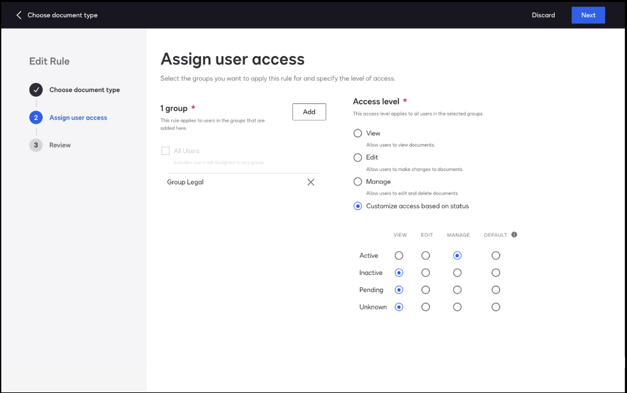Set Active status to View
This screenshot has height=393, width=627.
[x=399, y=256]
